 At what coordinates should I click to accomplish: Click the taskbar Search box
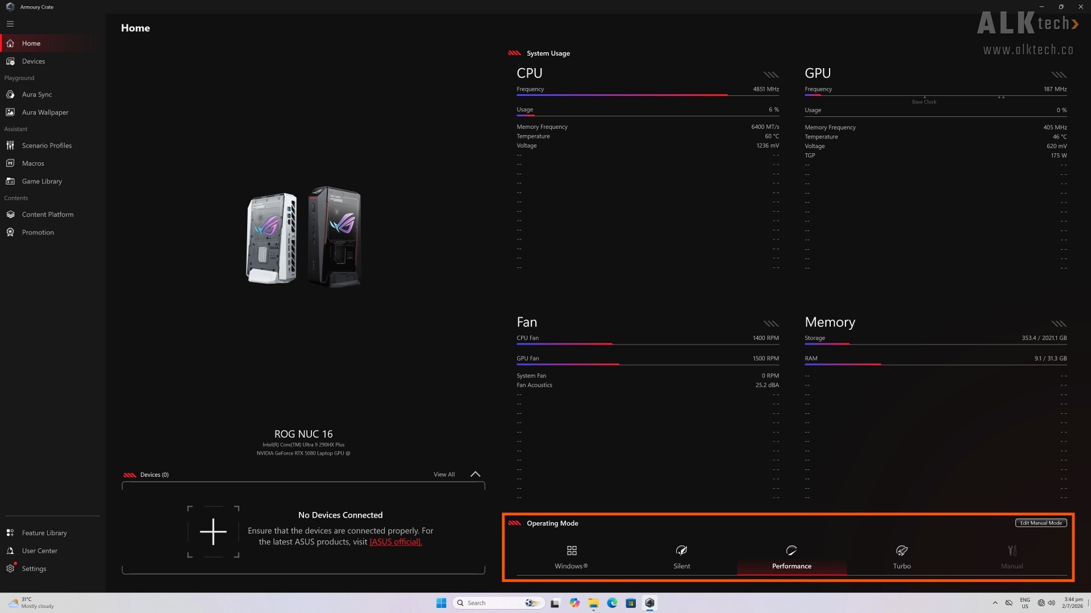pos(498,603)
